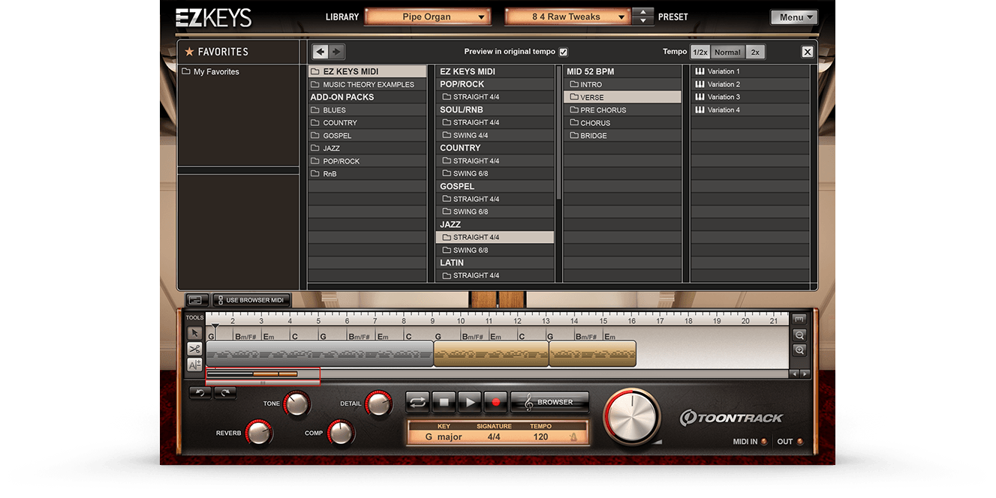
Task: Start recording with red record button
Action: [495, 402]
